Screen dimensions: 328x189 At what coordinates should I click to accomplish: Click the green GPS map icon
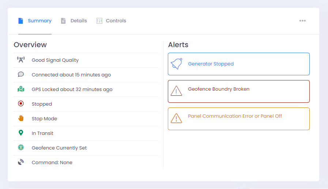pyautogui.click(x=21, y=89)
